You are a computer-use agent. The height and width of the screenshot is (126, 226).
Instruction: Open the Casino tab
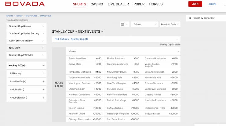coord(97,4)
